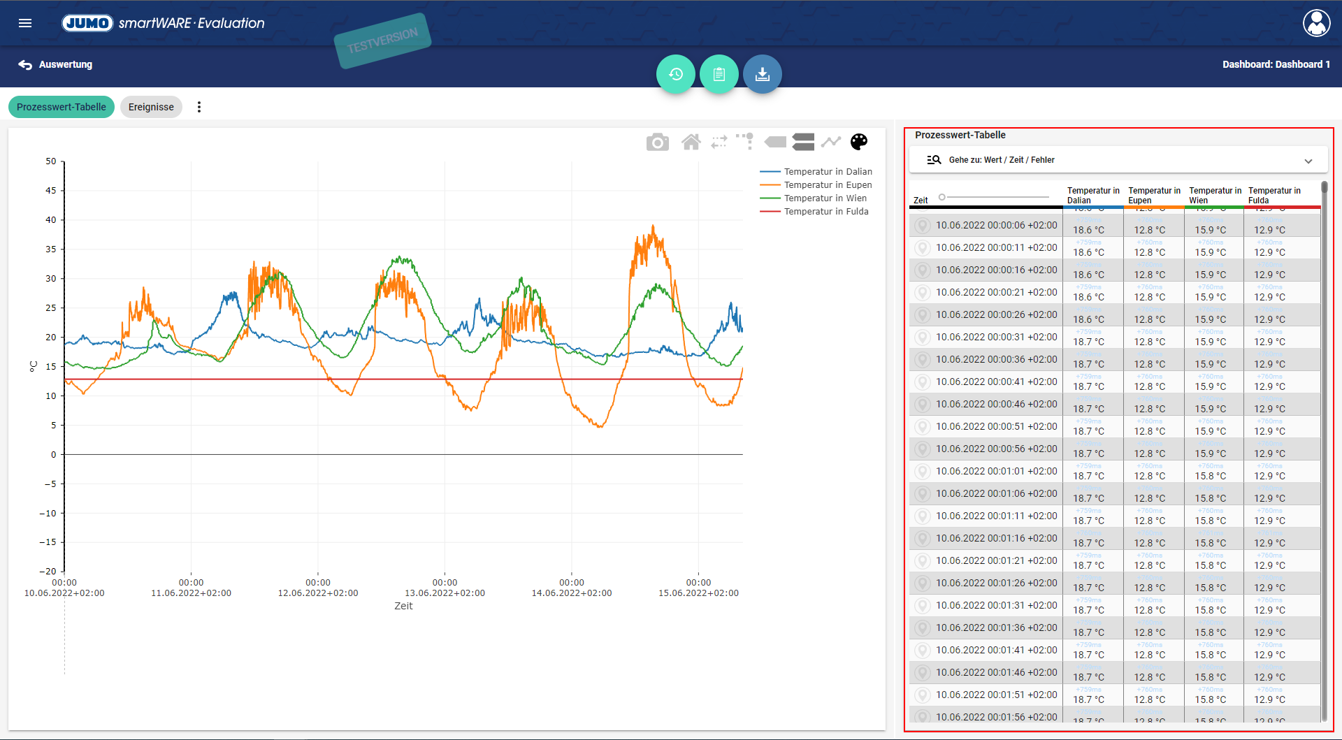
Task: Click the camera snapshot icon above chart
Action: (x=657, y=143)
